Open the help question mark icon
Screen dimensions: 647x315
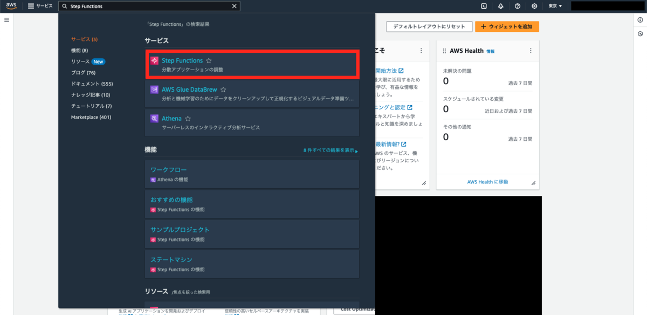(x=518, y=6)
